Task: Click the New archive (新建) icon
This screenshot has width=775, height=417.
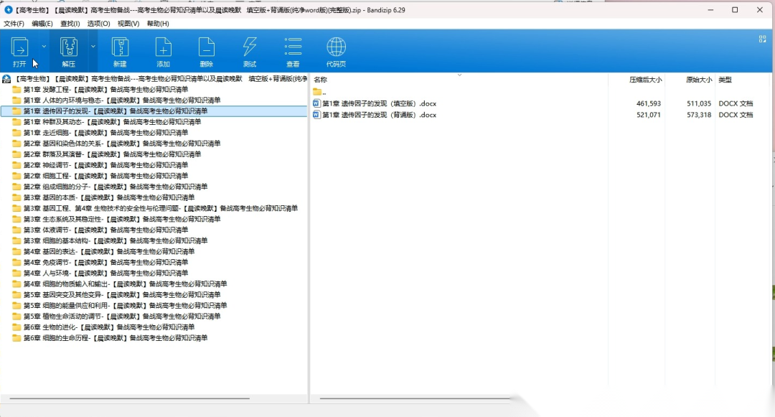Action: [120, 48]
